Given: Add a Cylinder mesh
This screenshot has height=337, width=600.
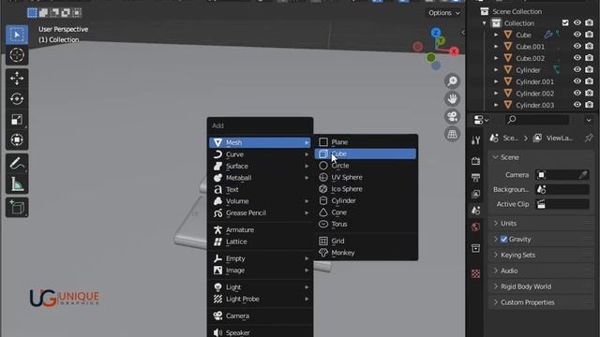Looking at the screenshot, I should point(366,200).
